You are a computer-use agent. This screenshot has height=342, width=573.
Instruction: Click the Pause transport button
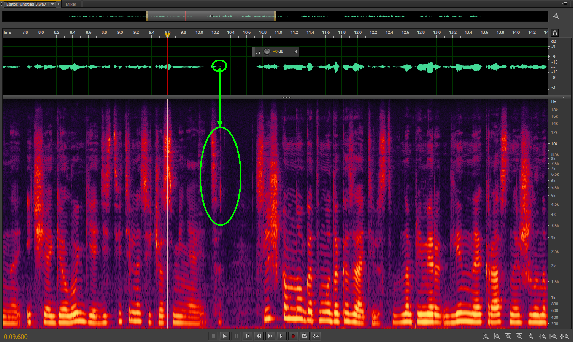[x=236, y=336]
